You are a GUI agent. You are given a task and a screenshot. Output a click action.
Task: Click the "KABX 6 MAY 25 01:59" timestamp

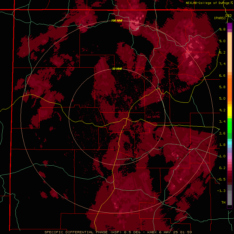click(170, 232)
